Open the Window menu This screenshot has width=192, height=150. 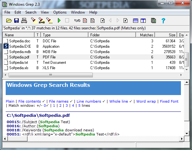(x=78, y=12)
